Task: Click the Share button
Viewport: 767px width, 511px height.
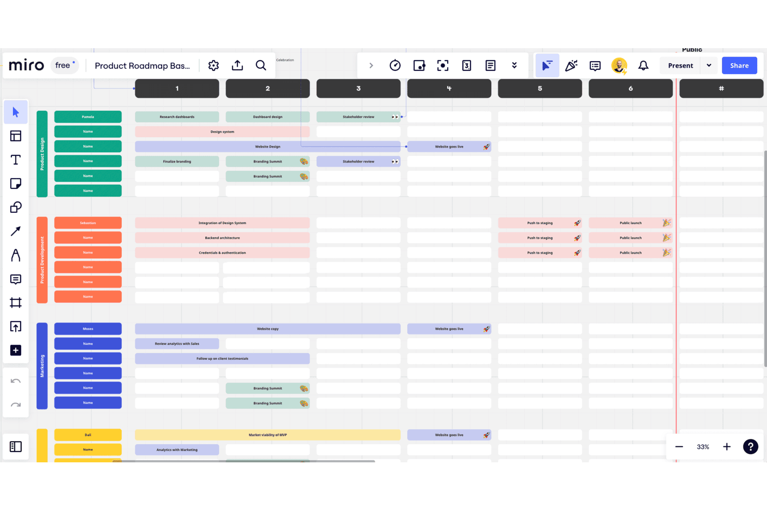Action: [x=740, y=66]
